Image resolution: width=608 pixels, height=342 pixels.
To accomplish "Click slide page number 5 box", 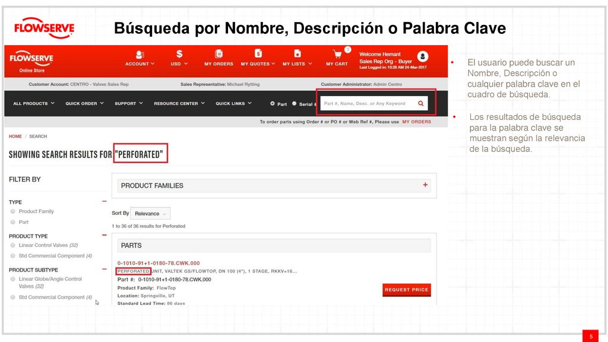I will [591, 336].
